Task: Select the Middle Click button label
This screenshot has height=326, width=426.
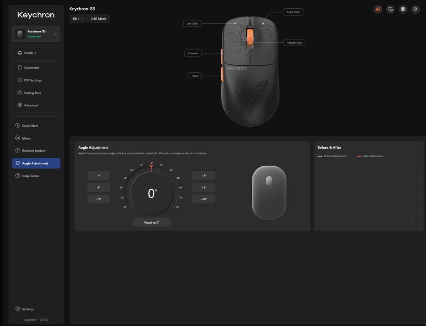Action: click(x=295, y=43)
